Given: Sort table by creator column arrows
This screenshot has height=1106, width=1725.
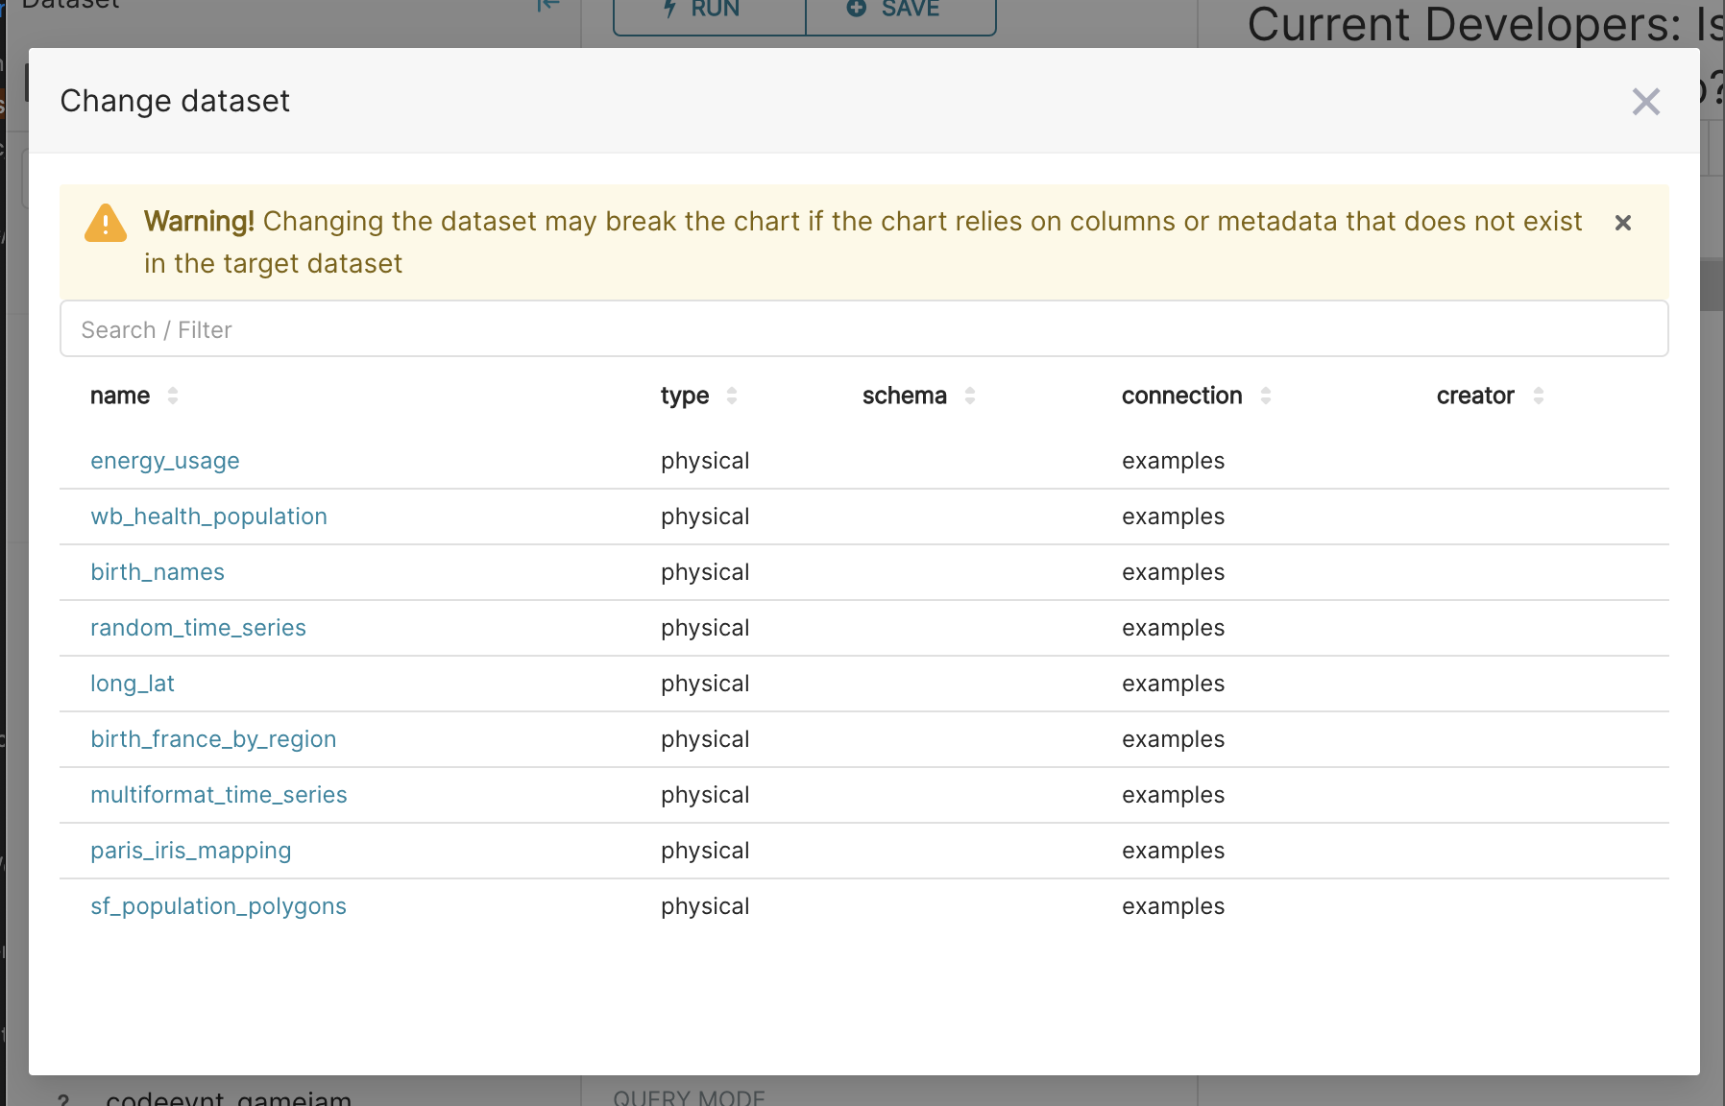Looking at the screenshot, I should click(1539, 396).
